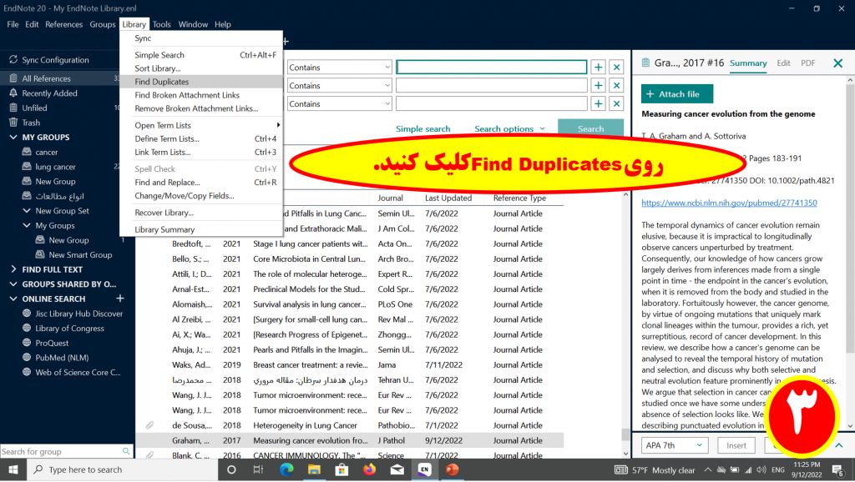855x482 pixels.
Task: Click the Jisc Library Hub Discover globe icon
Action: (x=27, y=314)
